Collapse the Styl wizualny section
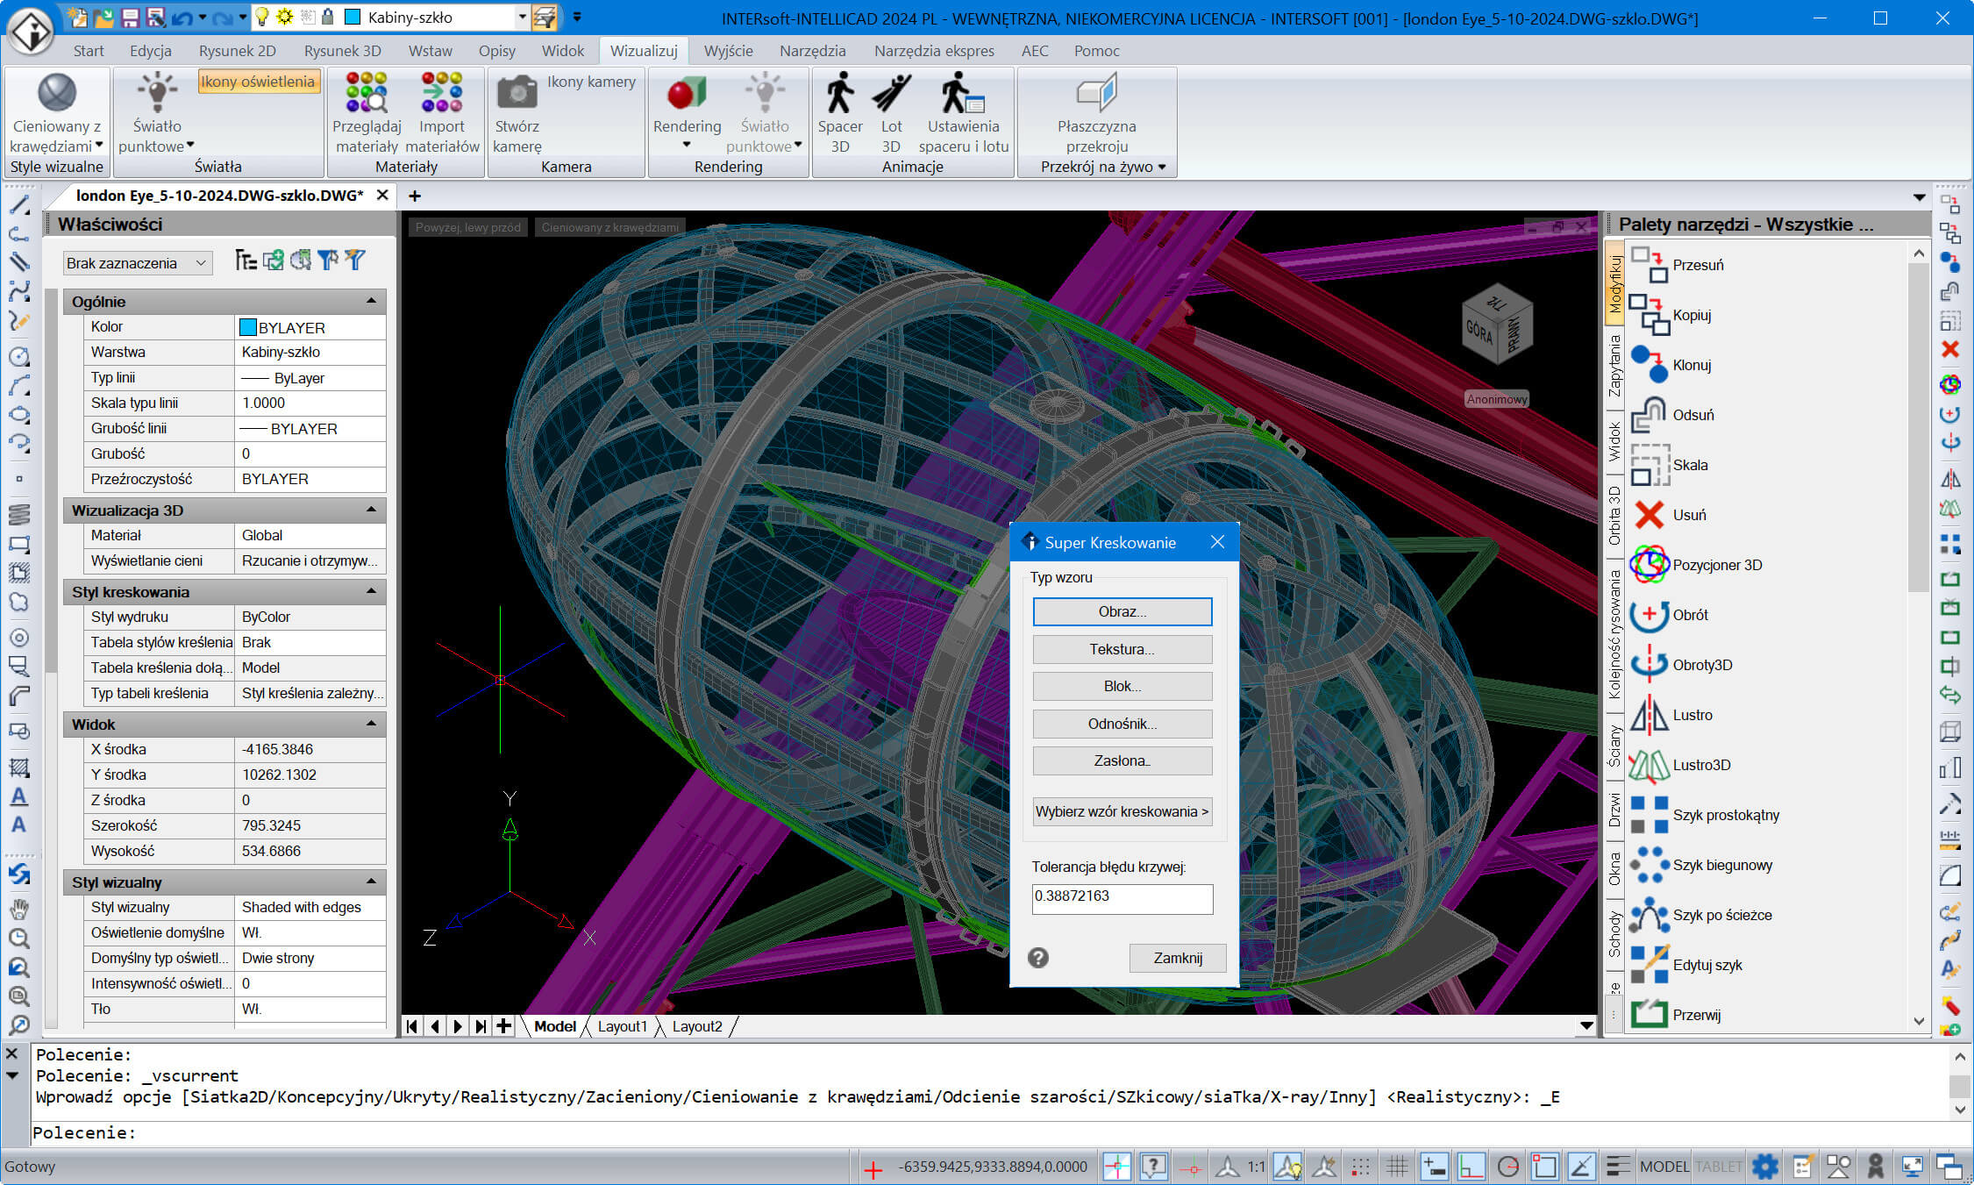1974x1185 pixels. tap(371, 882)
